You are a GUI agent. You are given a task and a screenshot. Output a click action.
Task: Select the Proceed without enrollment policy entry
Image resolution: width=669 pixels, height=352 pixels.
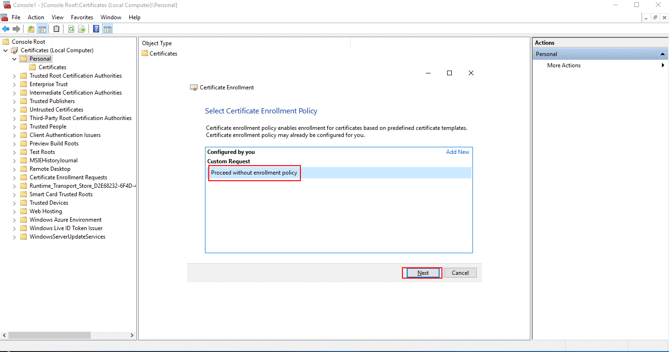tap(254, 173)
